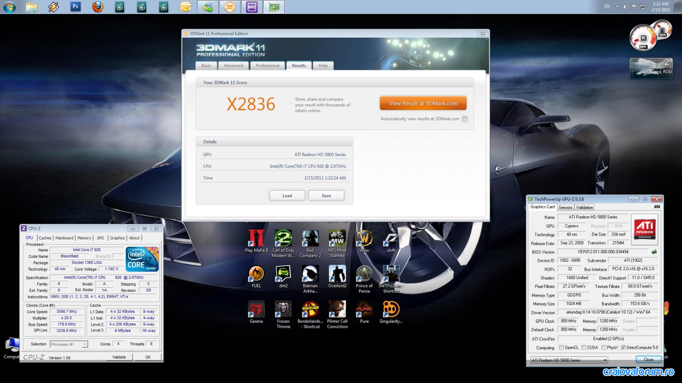Open the Wow desktop icon
The image size is (682, 383).
tap(364, 241)
